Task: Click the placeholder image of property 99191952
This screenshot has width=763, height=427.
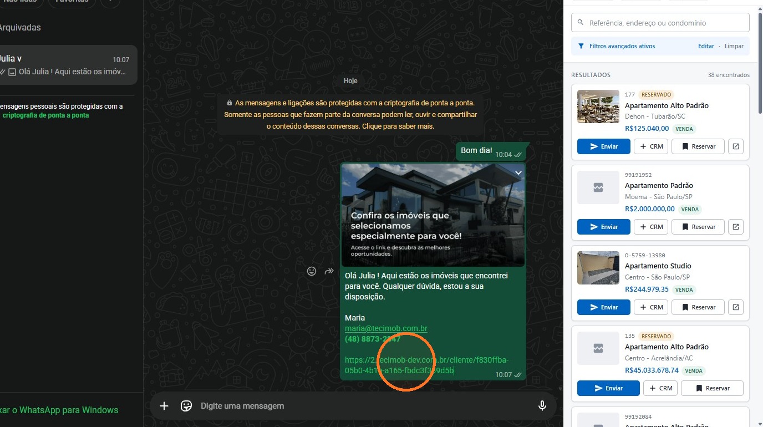Action: click(598, 187)
